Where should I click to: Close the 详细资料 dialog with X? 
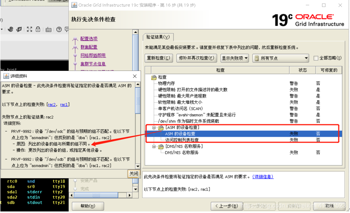click(134, 76)
